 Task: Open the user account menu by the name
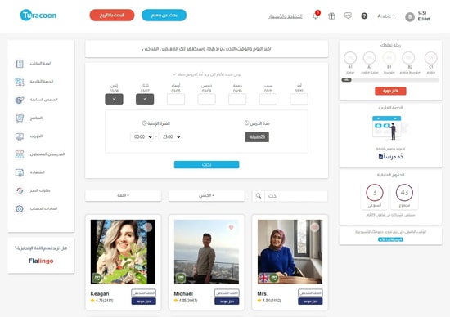pos(424,16)
